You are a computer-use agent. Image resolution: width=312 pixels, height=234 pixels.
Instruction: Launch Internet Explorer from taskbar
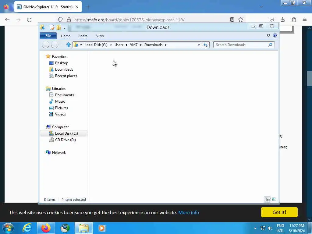27,228
